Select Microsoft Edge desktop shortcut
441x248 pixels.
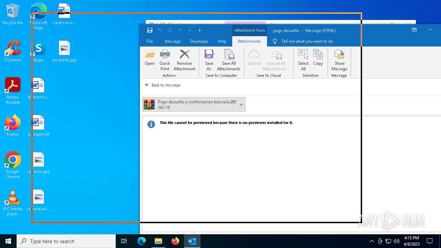[x=38, y=16]
